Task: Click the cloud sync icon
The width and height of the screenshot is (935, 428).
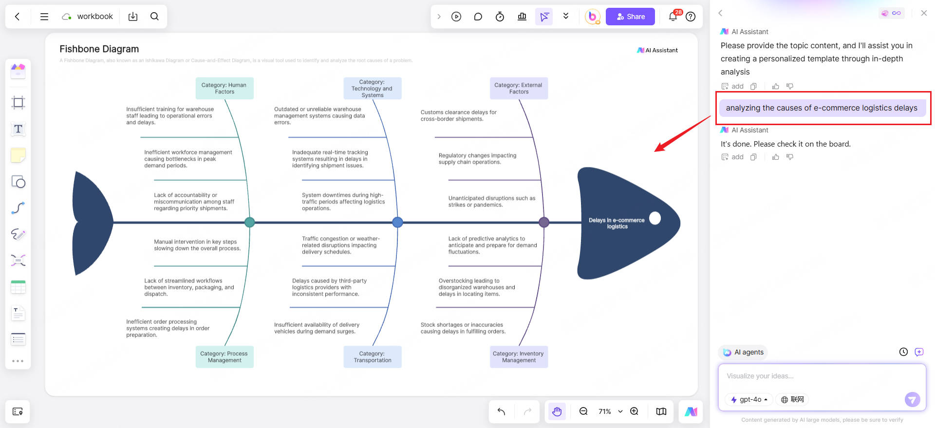Action: (67, 17)
